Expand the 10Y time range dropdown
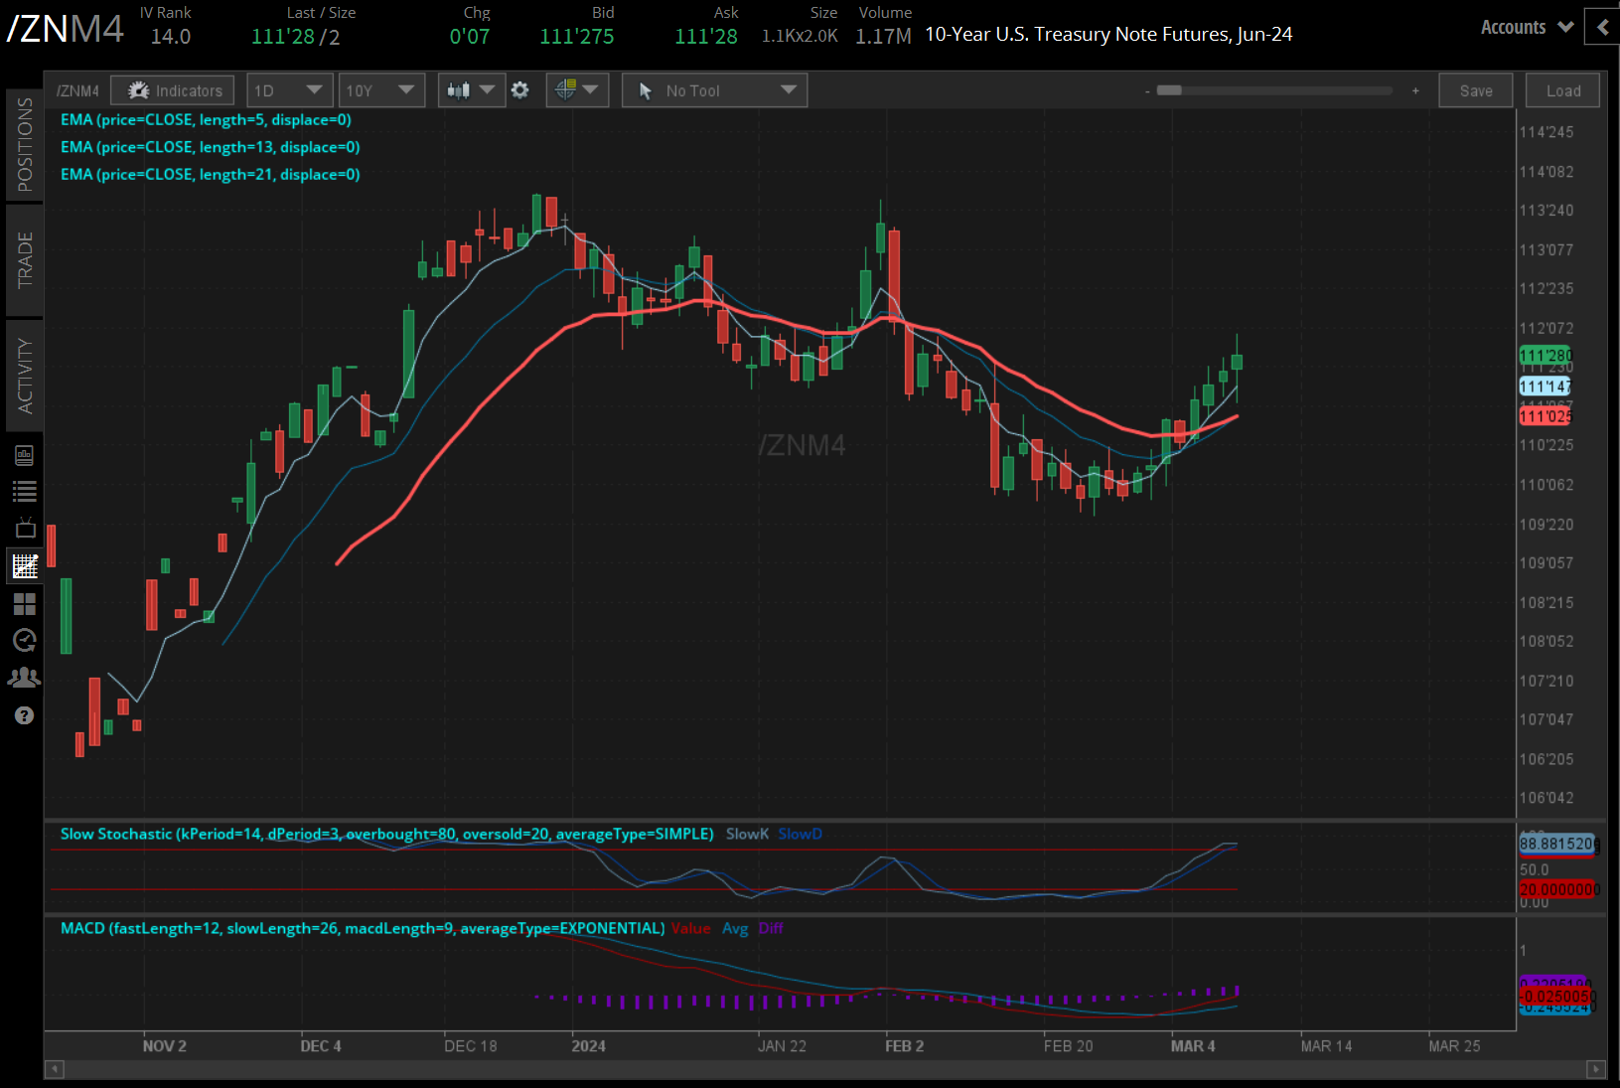This screenshot has width=1620, height=1088. point(381,90)
